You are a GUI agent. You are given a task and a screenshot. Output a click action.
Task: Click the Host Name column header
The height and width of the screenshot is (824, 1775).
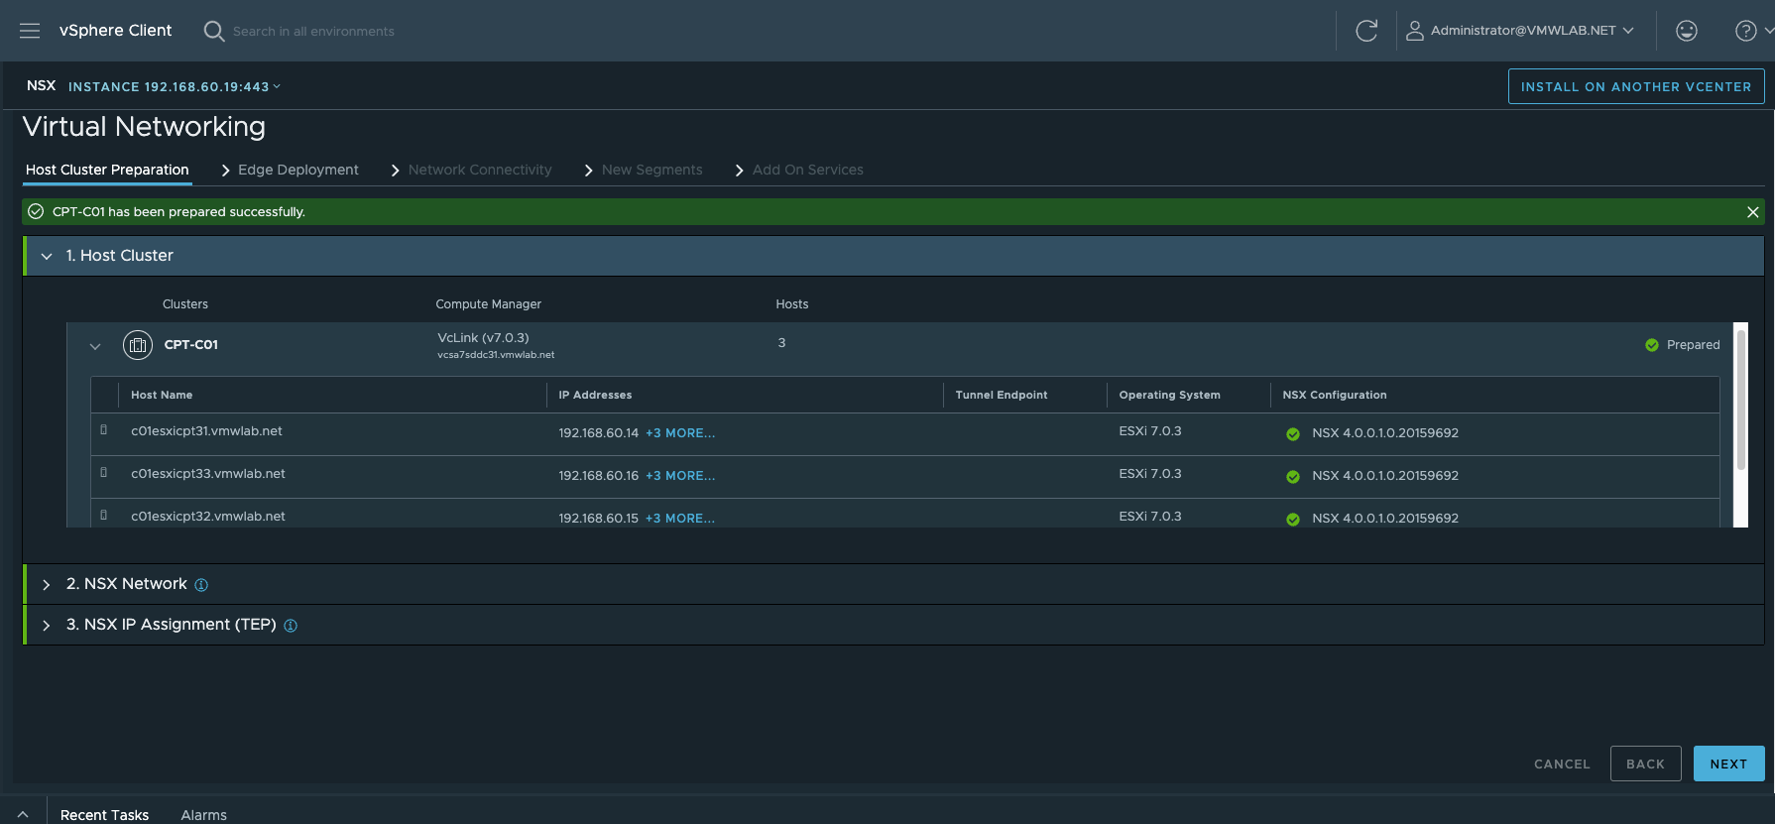[x=162, y=395]
